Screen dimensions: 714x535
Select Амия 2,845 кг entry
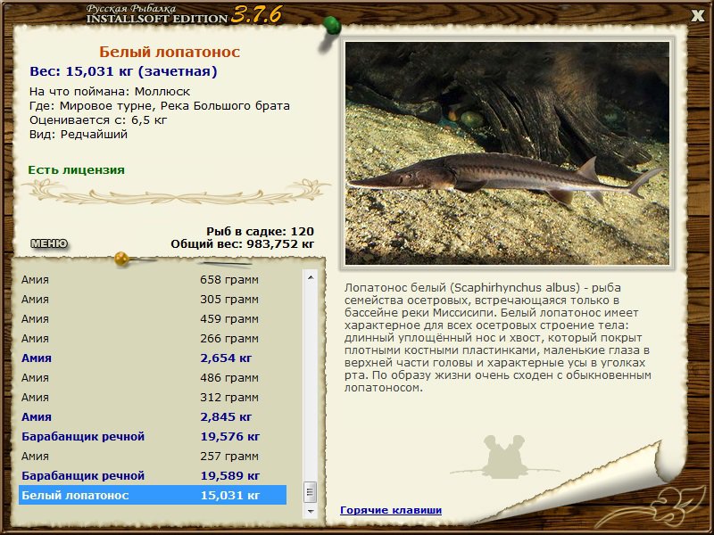click(153, 416)
